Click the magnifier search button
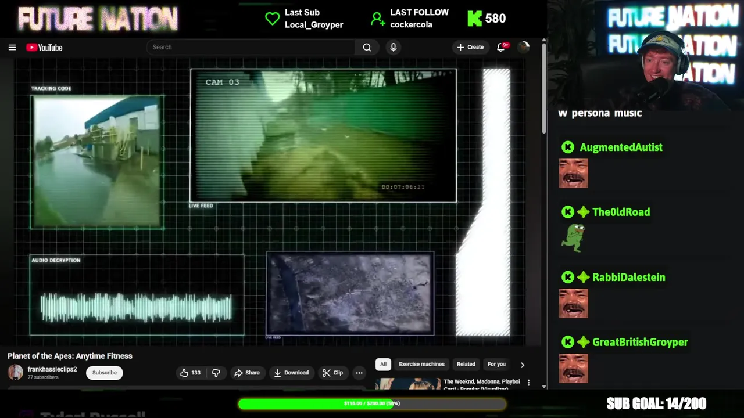The image size is (744, 418). pos(367,48)
